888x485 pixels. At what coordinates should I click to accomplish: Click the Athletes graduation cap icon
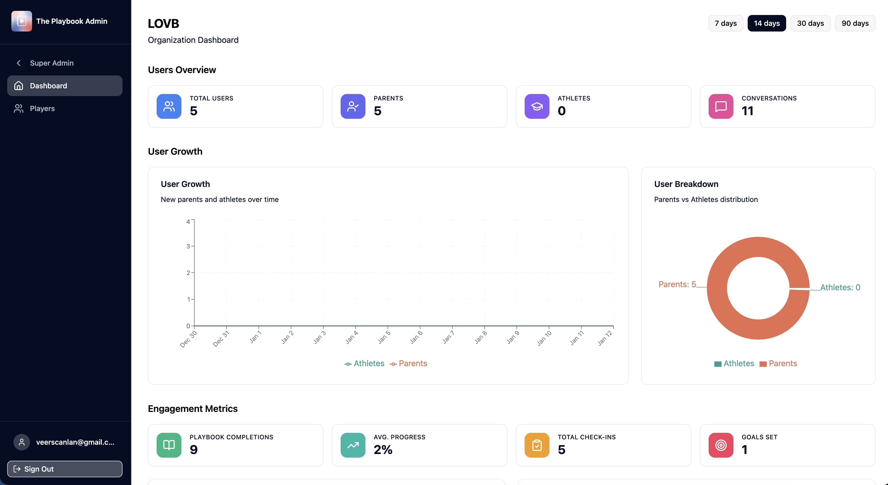tap(536, 106)
